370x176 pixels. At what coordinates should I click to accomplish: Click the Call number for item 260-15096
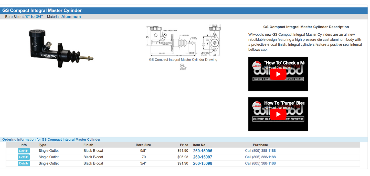click(260, 151)
